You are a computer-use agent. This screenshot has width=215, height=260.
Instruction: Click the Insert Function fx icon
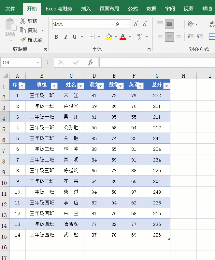91,62
